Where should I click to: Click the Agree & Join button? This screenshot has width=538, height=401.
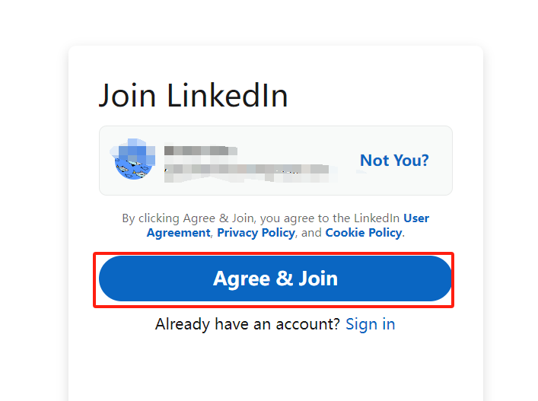(x=275, y=278)
